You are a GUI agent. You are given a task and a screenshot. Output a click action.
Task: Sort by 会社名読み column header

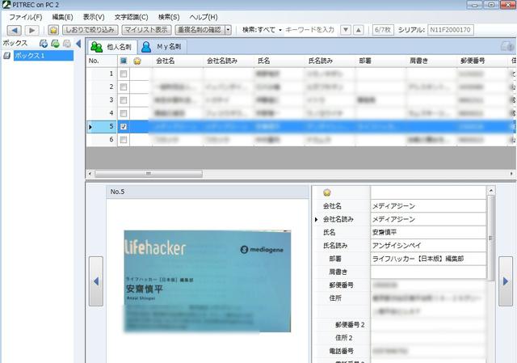tap(229, 61)
